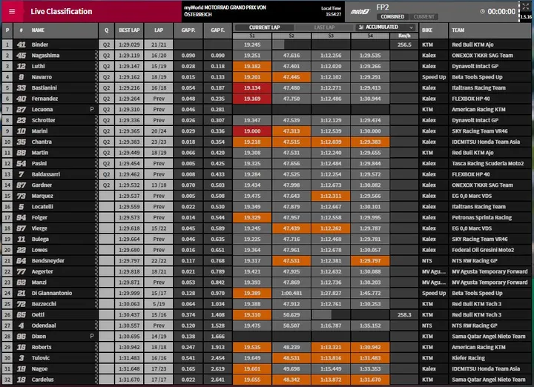The height and width of the screenshot is (387, 534).
Task: Click Marini's red 19.000 sector cell
Action: click(x=252, y=131)
